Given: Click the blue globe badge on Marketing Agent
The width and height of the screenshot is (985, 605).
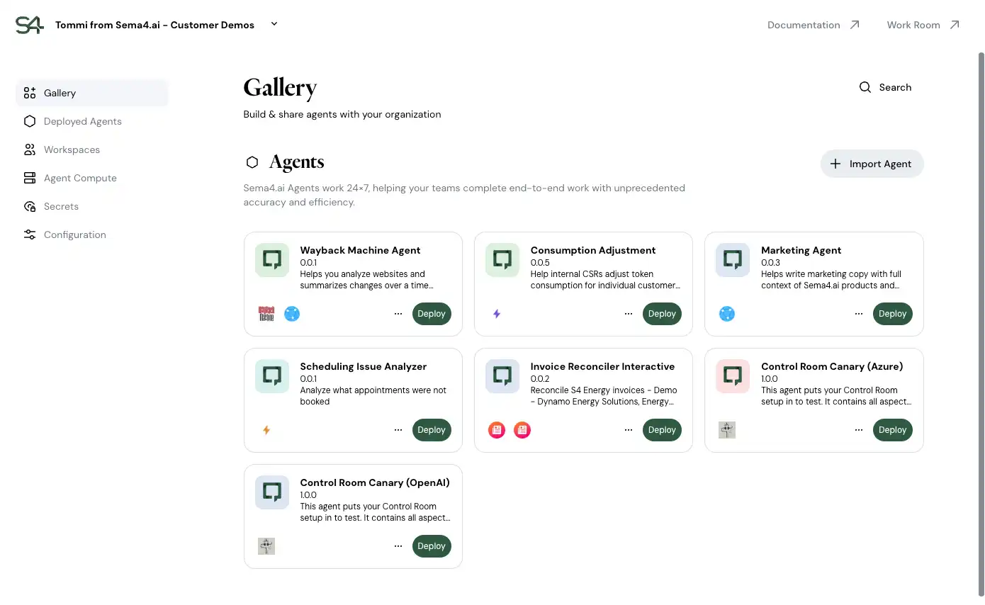Looking at the screenshot, I should [726, 313].
